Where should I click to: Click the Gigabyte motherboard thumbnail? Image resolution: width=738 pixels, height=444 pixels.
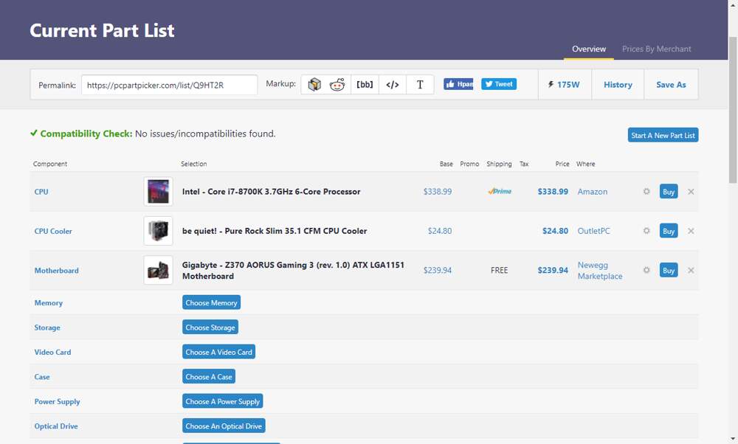(158, 271)
